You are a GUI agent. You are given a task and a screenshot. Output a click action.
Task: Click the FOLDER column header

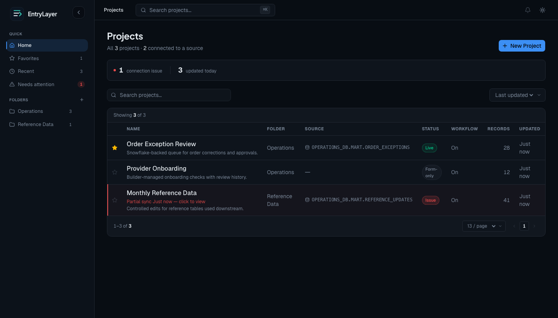tap(276, 129)
